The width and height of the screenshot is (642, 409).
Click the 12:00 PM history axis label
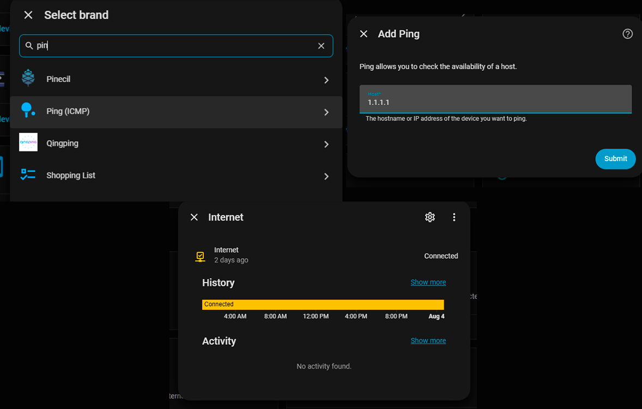tap(316, 316)
